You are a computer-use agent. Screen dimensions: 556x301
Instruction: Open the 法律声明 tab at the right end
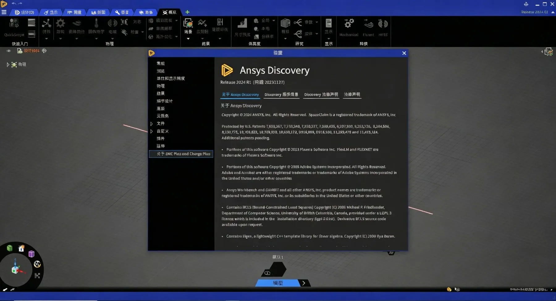coord(352,94)
